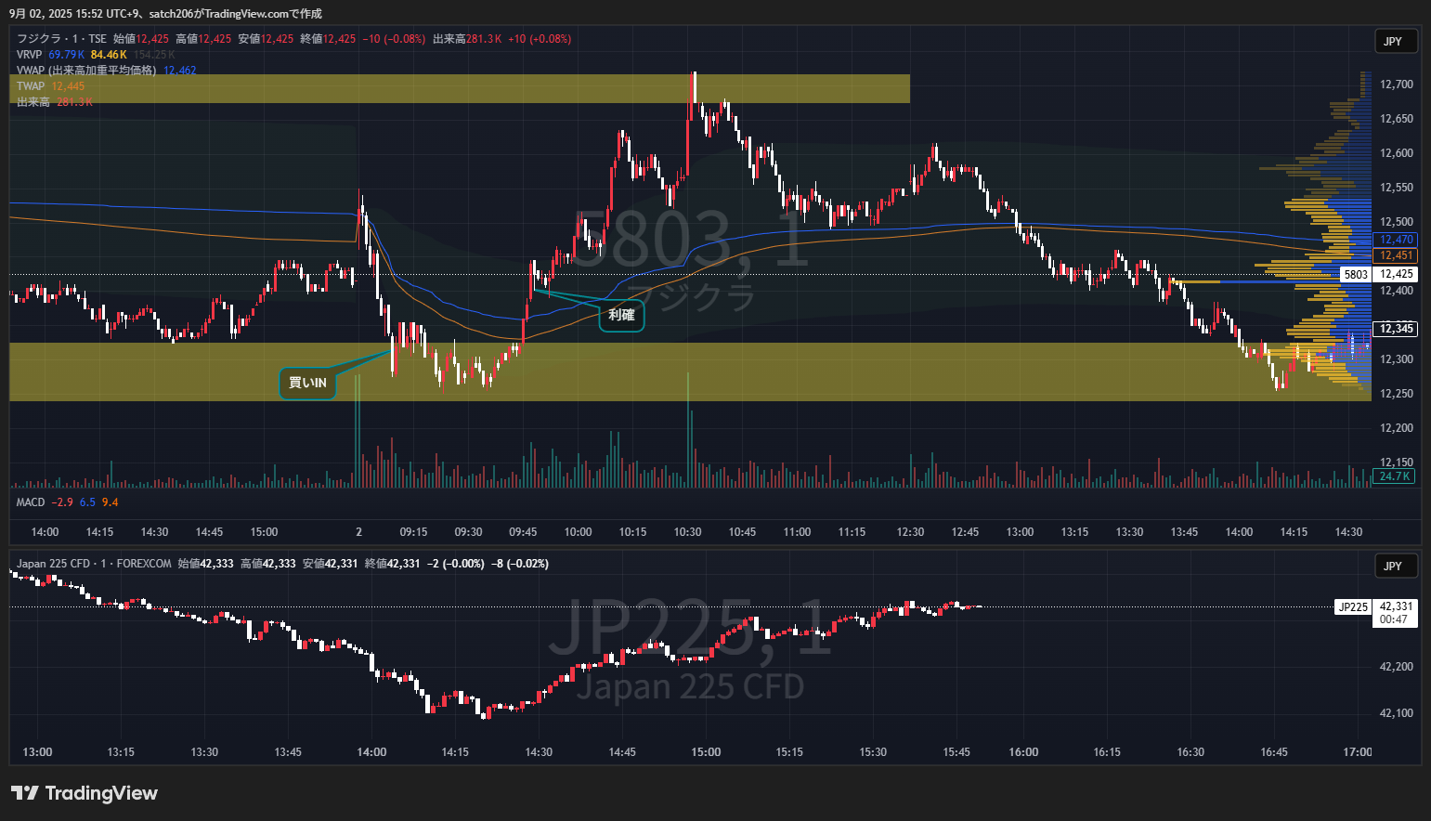Click the 42,331 last price label
This screenshot has height=821, width=1431.
(x=1396, y=606)
